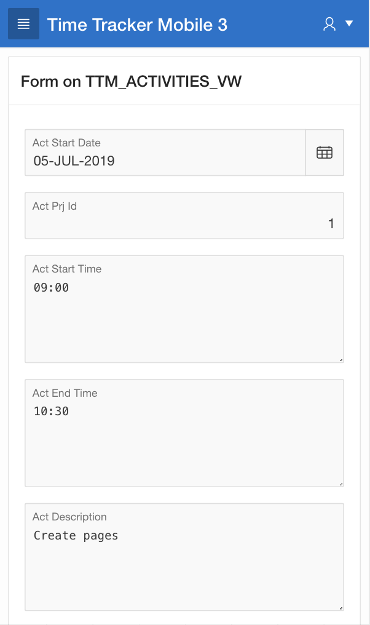
Task: Click the 'Act Prj Id' label
Action: tap(54, 206)
